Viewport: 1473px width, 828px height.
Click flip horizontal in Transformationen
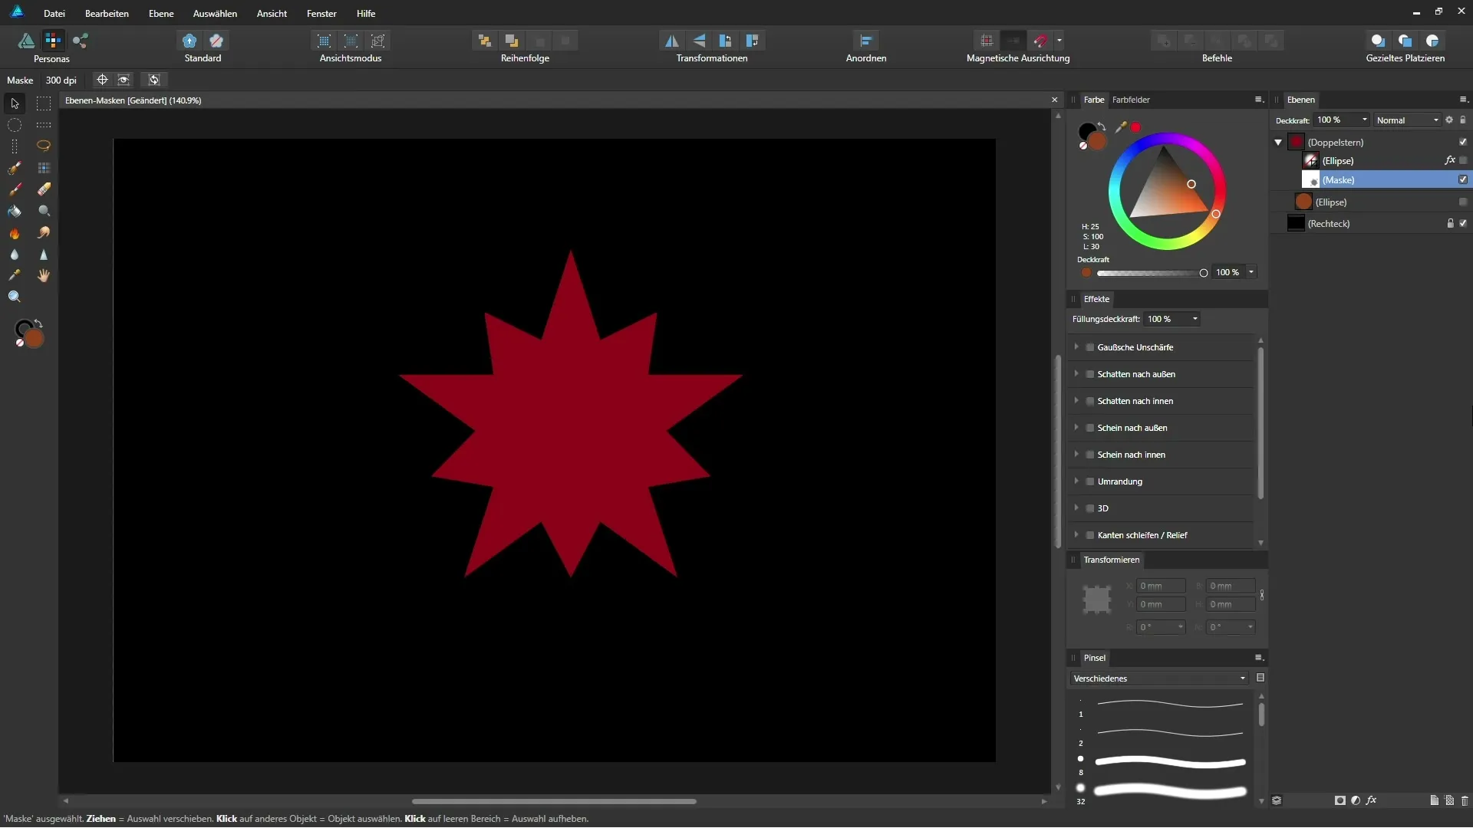coord(671,41)
